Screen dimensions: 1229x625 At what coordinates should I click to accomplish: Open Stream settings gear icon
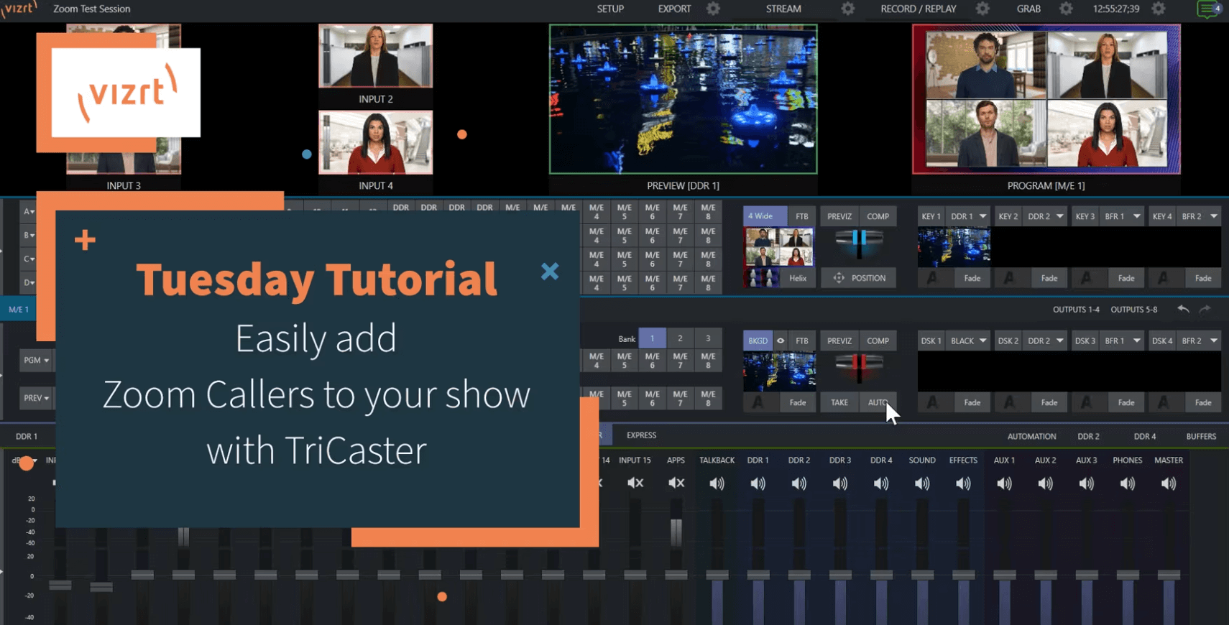click(847, 9)
